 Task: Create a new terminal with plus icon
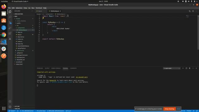[x=183, y=68]
